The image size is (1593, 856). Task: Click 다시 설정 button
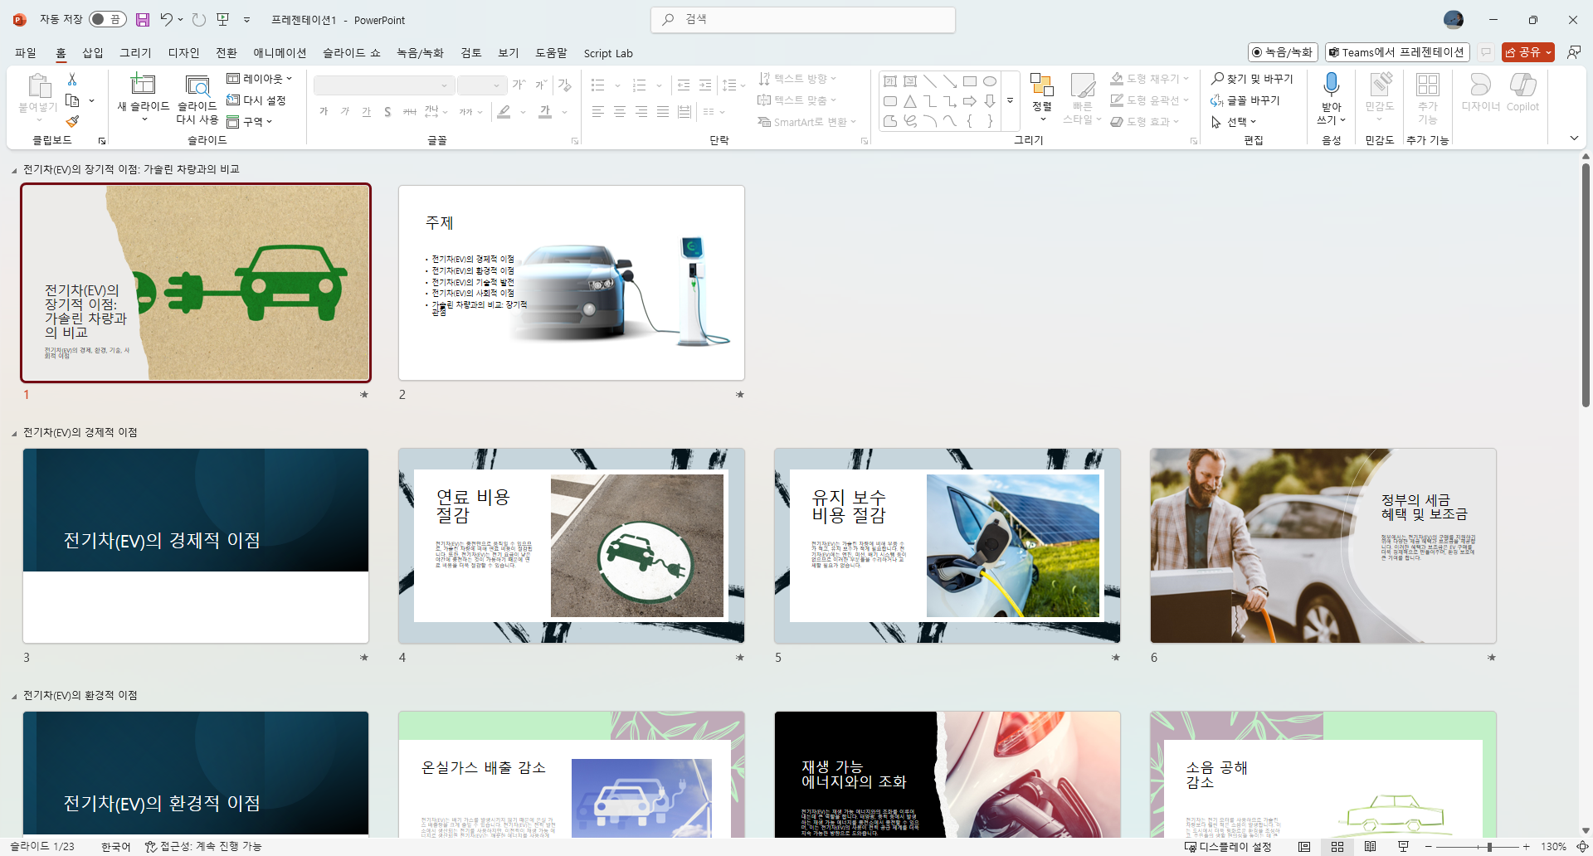[256, 100]
